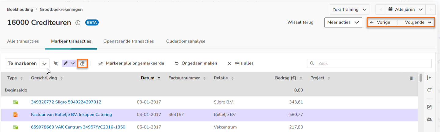
Task: Choose the marker pen tool
Action: point(66,63)
